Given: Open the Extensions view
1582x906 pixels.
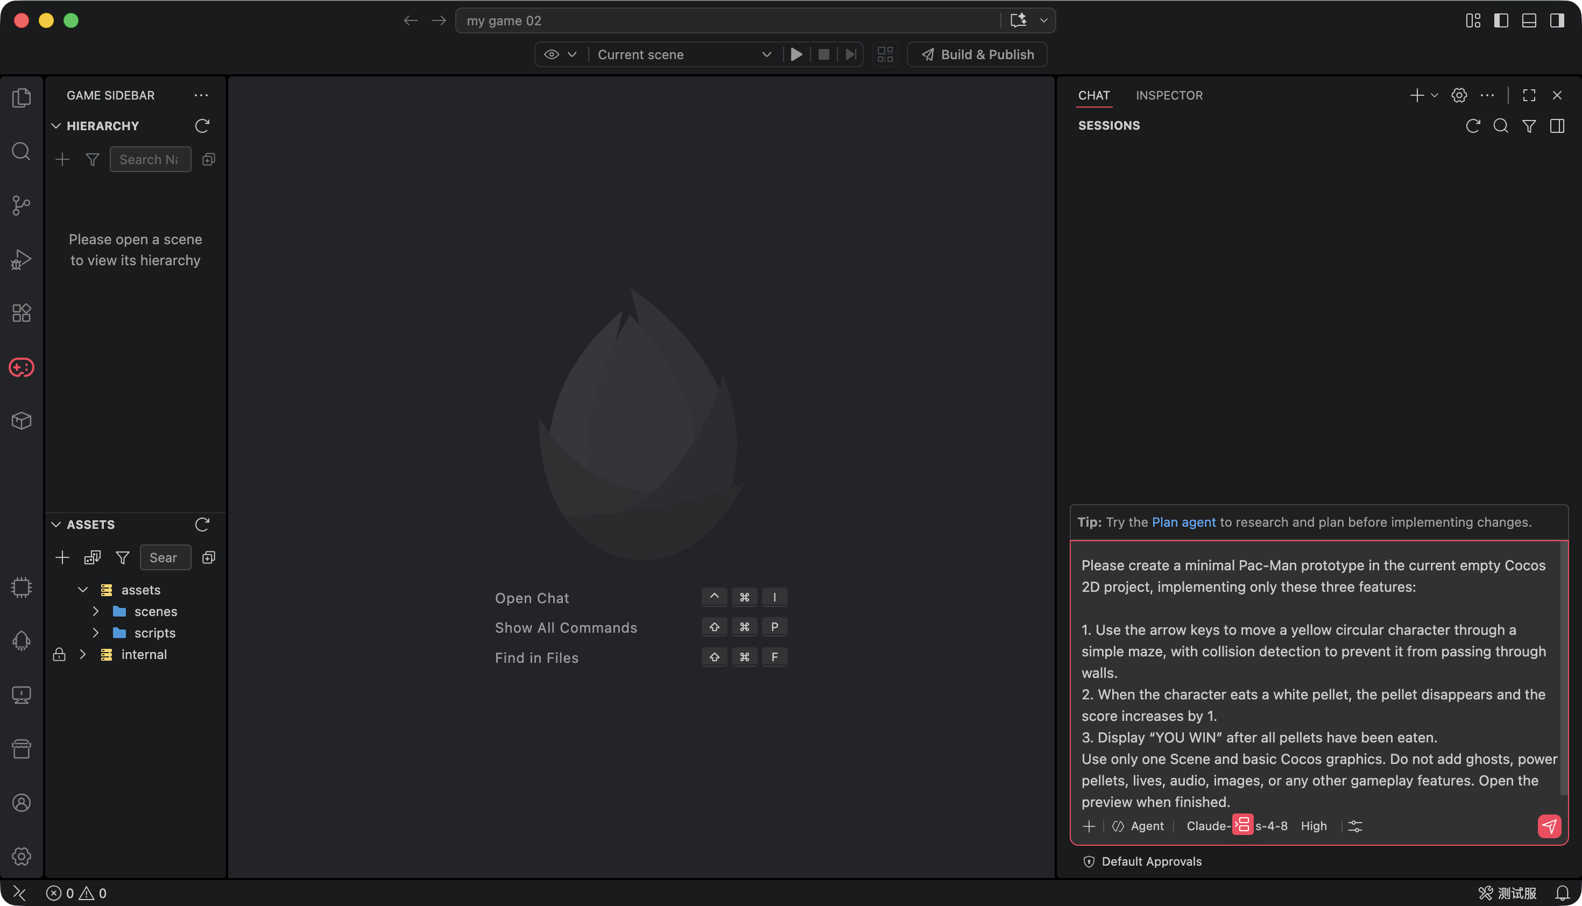Looking at the screenshot, I should click(x=21, y=313).
